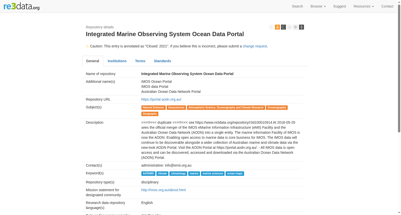Image resolution: width=401 pixels, height=215 pixels.
Task: Click the Oceanography subject tag
Action: tap(277, 108)
